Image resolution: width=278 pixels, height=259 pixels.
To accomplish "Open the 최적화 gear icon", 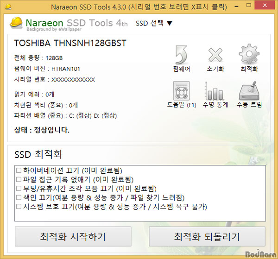I will (249, 54).
